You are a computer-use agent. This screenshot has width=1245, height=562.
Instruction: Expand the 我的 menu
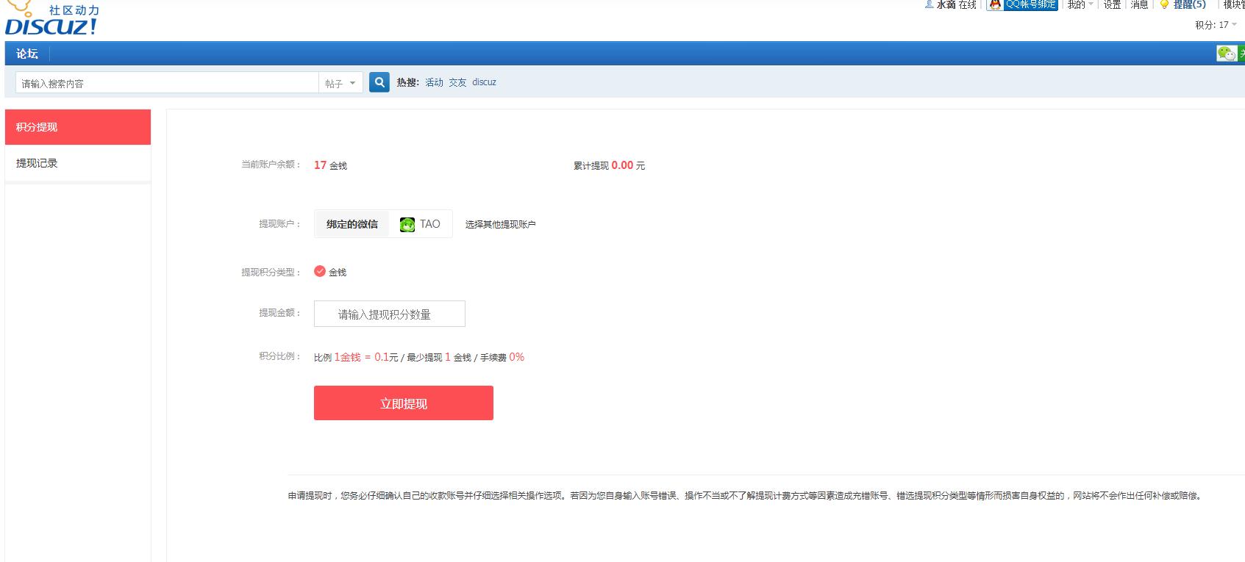pos(1080,5)
